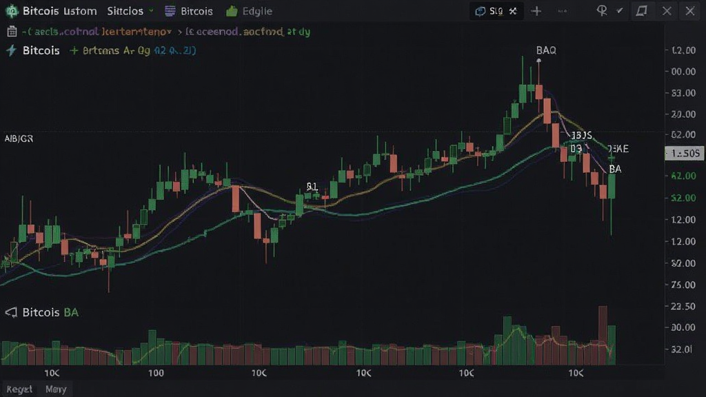Screen dimensions: 706x397
Task: Click the AIB/GR label on chart left
Action: (x=19, y=139)
